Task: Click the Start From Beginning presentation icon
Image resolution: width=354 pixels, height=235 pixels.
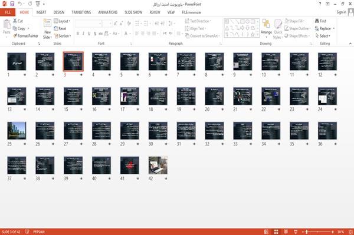Action: click(38, 4)
